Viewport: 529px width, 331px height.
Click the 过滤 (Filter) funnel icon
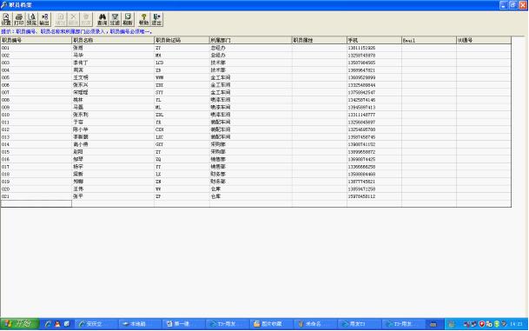115,19
